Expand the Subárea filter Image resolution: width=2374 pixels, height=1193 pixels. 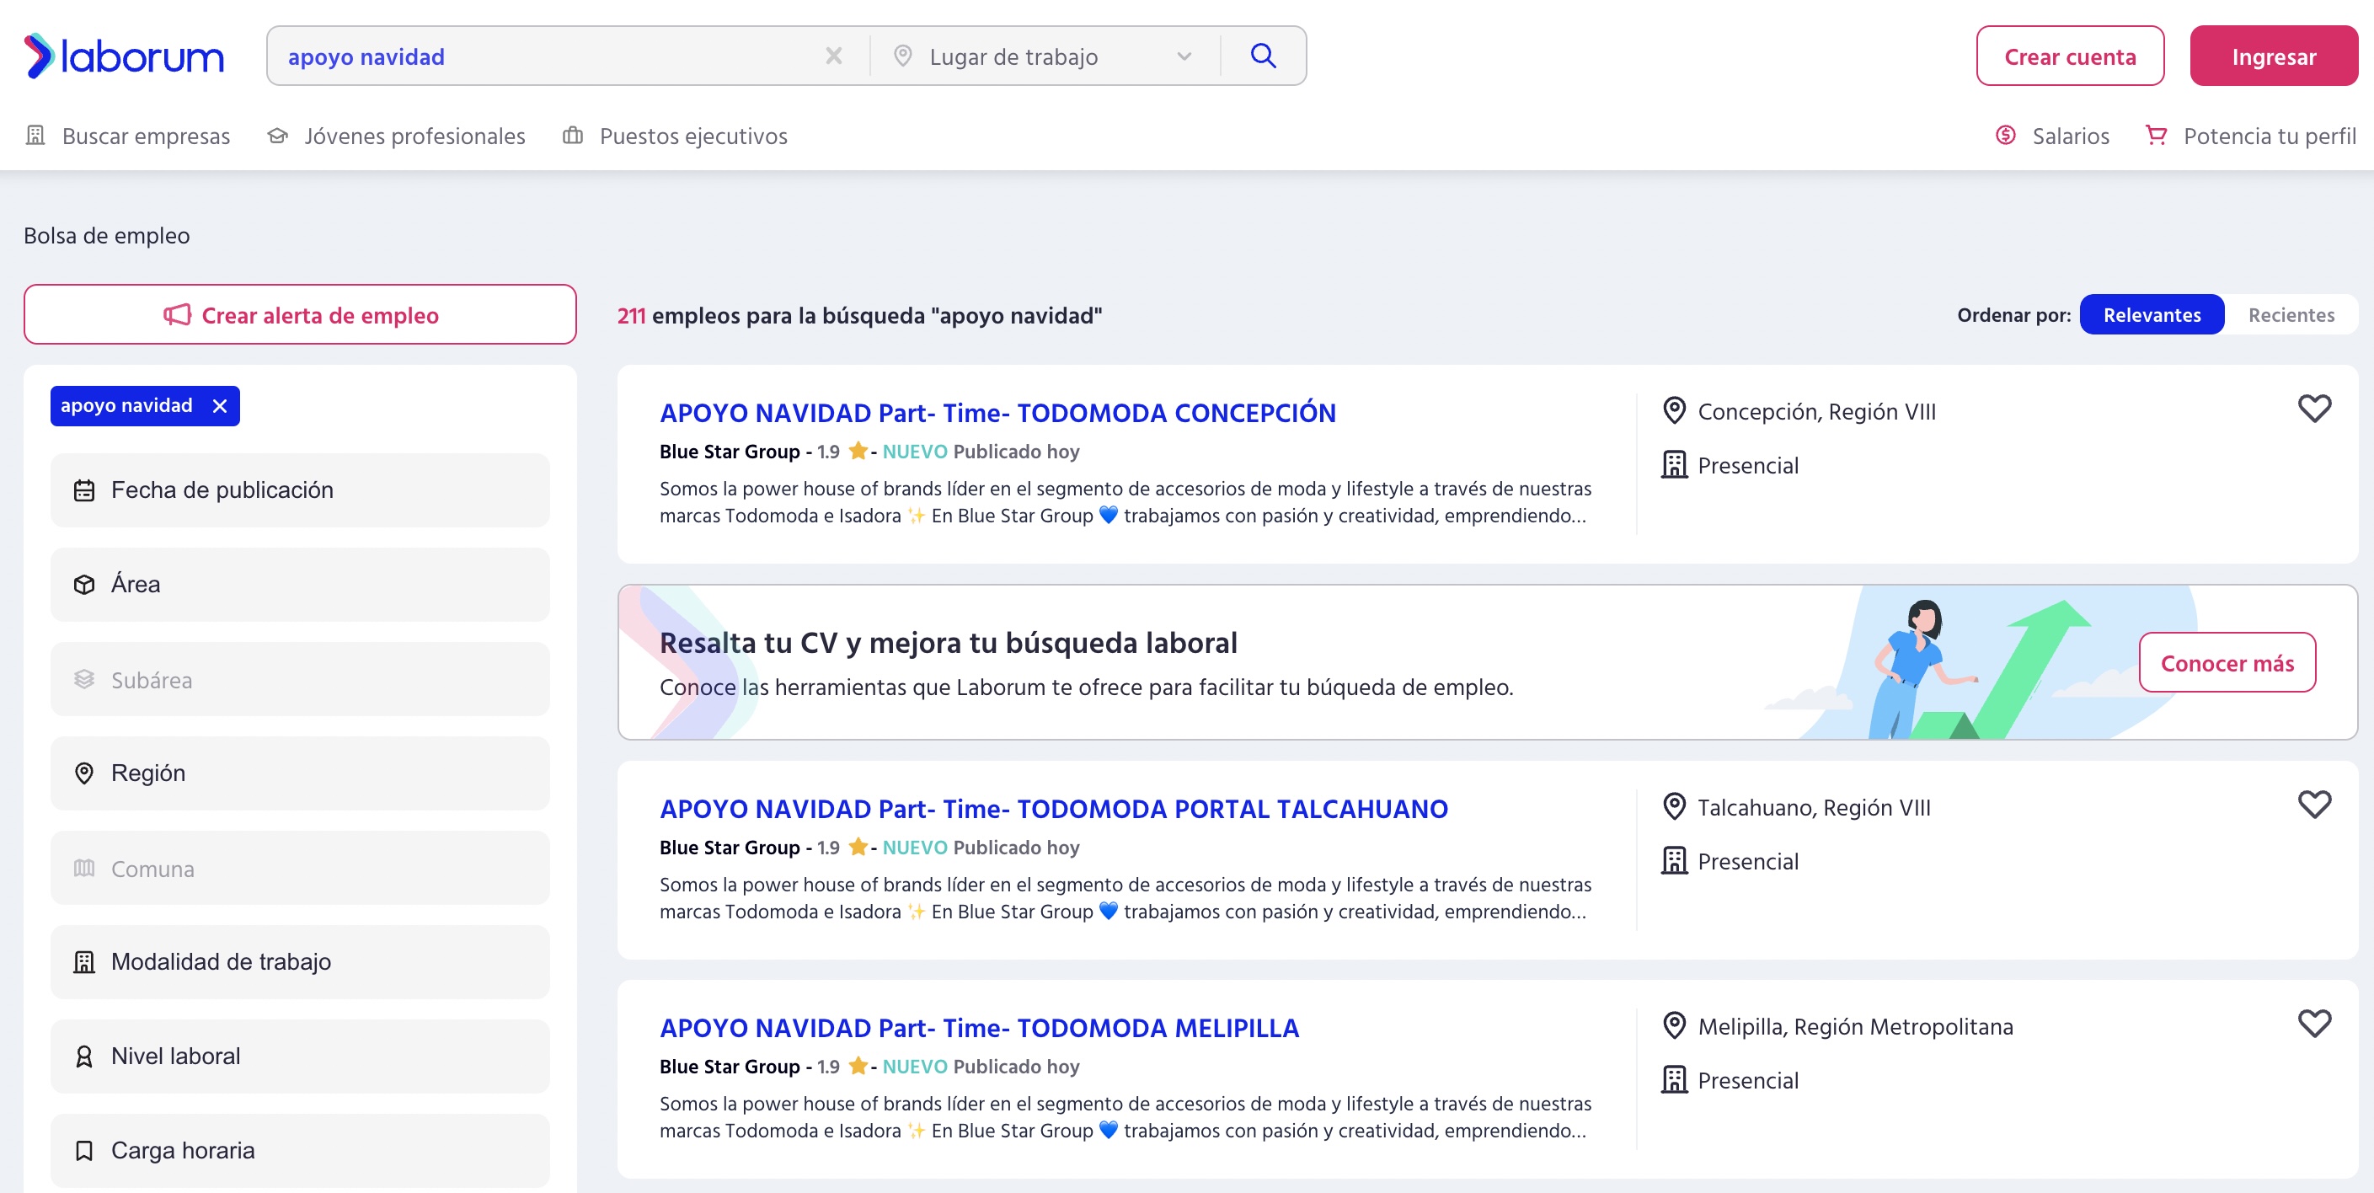coord(300,679)
